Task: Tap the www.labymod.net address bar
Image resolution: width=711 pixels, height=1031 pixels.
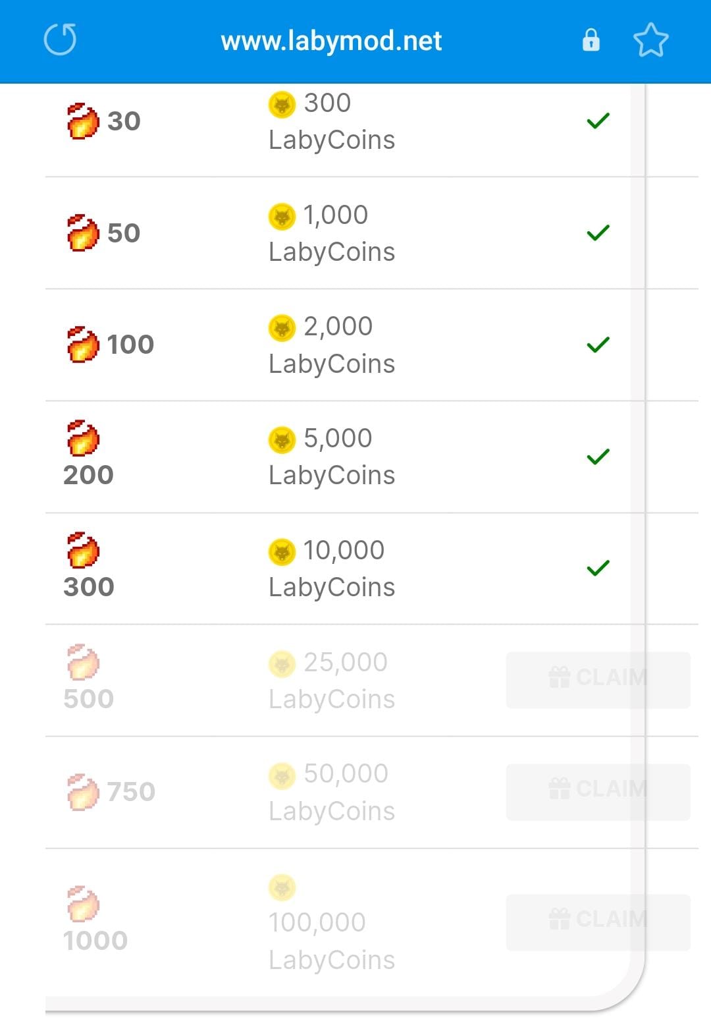Action: point(331,41)
